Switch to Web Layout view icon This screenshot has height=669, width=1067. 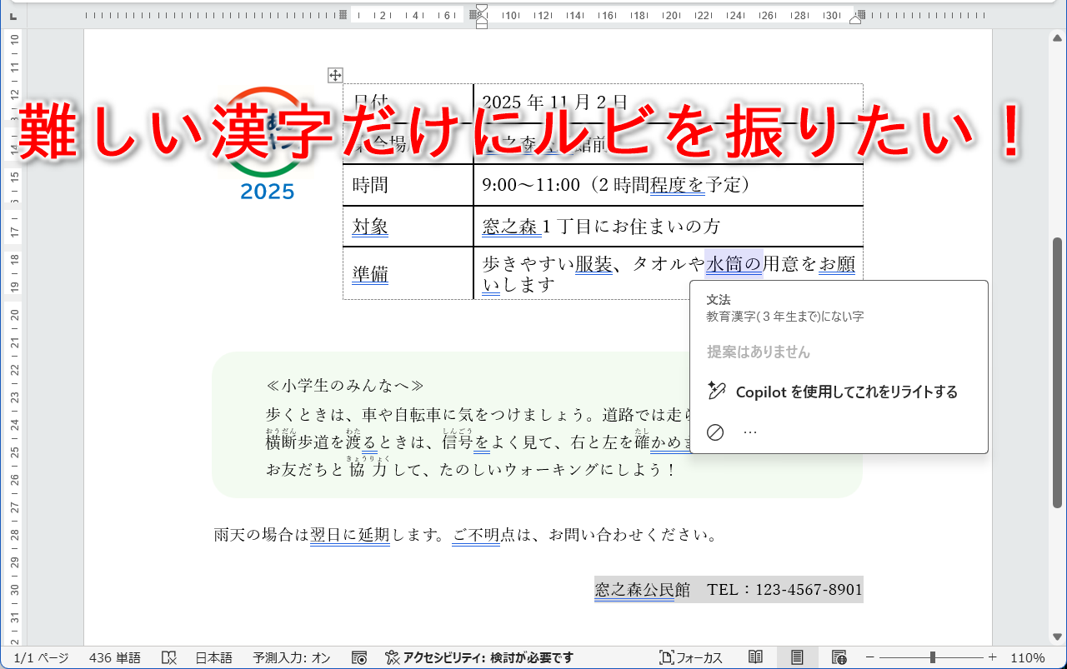[839, 657]
